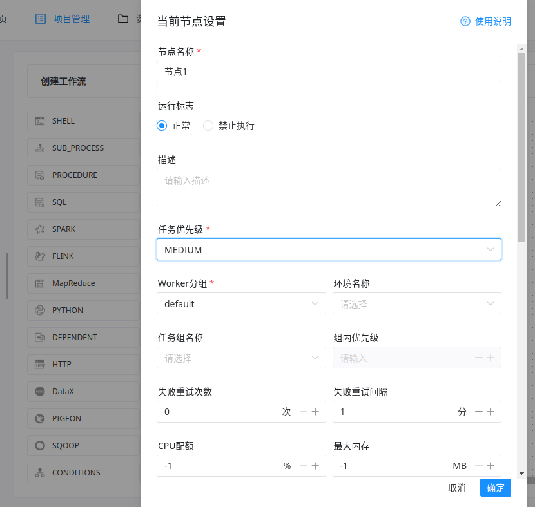Viewport: 535px width, 507px height.
Task: Click the 描述 text area
Action: pyautogui.click(x=329, y=187)
